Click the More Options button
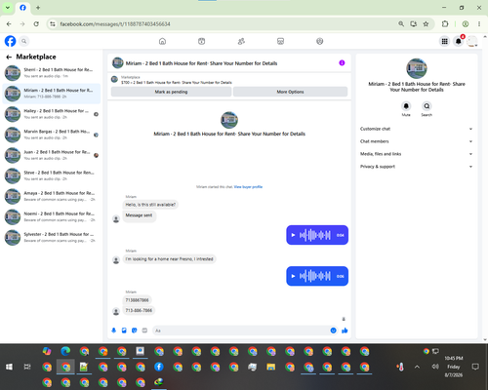488x390 pixels. point(290,92)
